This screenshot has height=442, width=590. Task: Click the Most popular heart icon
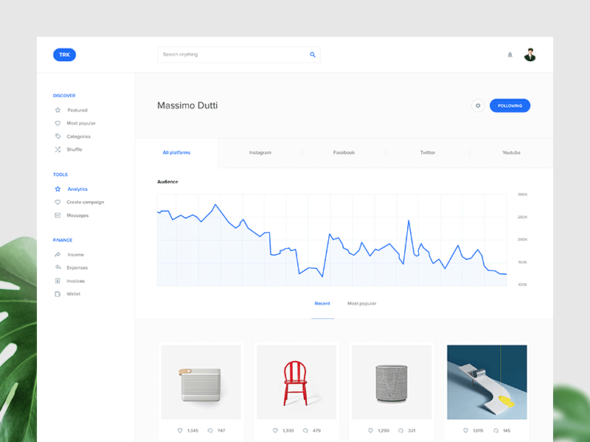coord(57,122)
